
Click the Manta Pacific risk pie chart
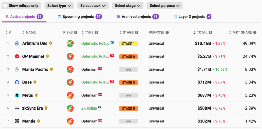click(70, 69)
